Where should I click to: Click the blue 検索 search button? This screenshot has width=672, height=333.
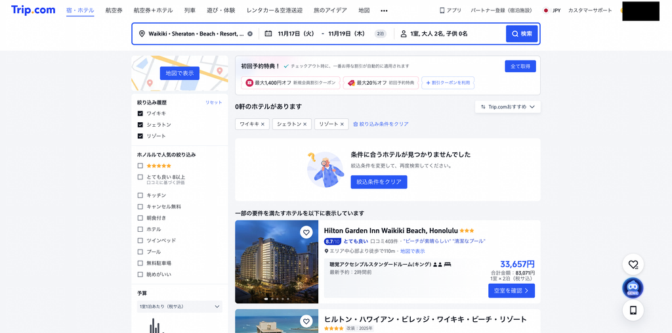point(522,33)
